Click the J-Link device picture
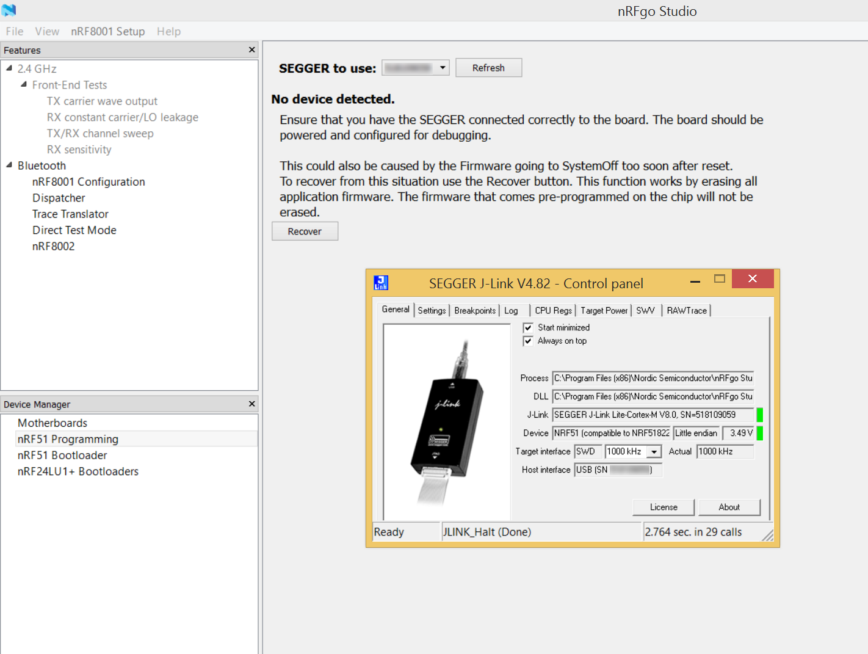 click(447, 422)
